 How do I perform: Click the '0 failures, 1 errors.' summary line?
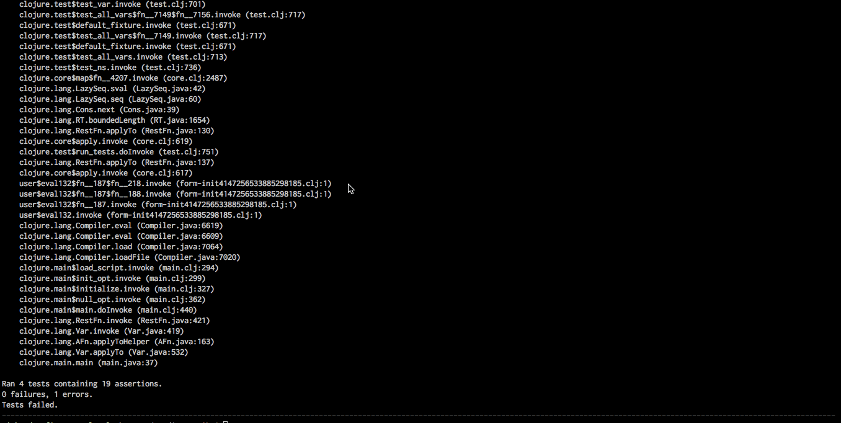[x=47, y=394]
